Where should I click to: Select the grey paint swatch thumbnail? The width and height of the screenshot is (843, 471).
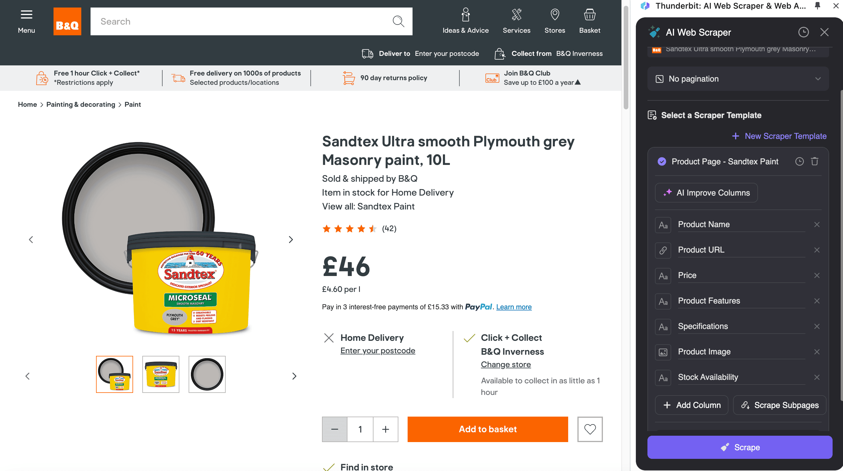tap(207, 374)
